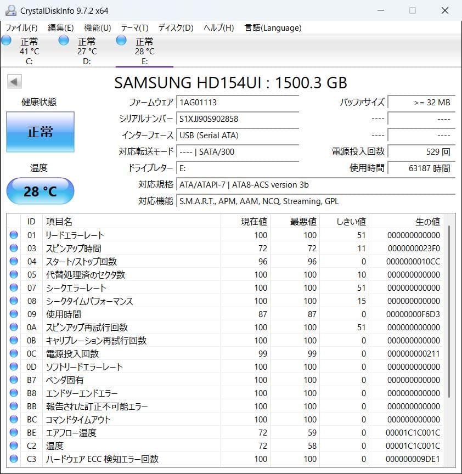
Task: Click firmware field 1AG01113
Action: click(x=238, y=102)
